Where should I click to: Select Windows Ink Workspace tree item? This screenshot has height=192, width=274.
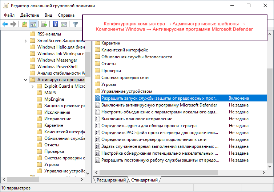pos(61,54)
